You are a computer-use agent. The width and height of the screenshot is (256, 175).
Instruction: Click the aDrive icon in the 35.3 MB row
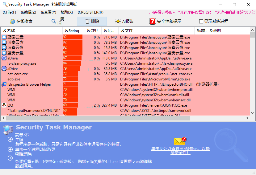(4, 68)
